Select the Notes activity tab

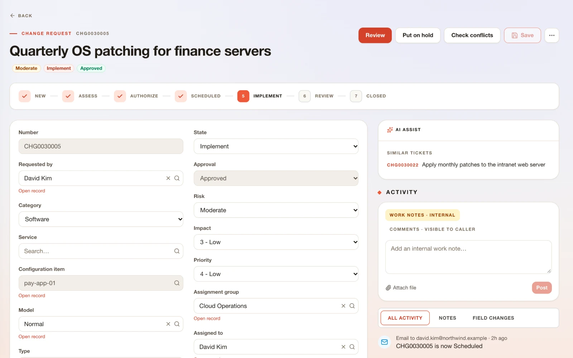pyautogui.click(x=448, y=318)
